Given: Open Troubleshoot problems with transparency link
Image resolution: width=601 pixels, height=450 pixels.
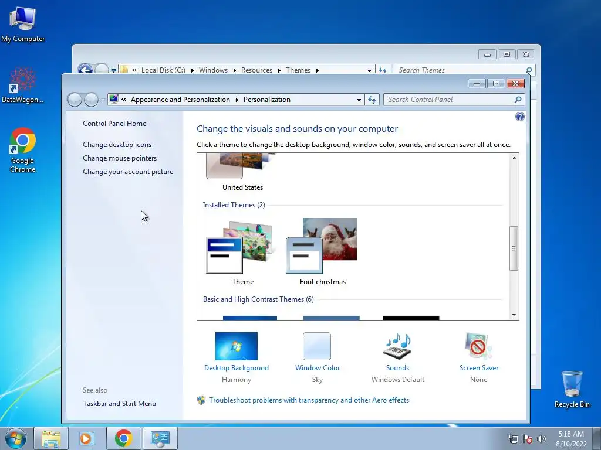Looking at the screenshot, I should [x=309, y=400].
